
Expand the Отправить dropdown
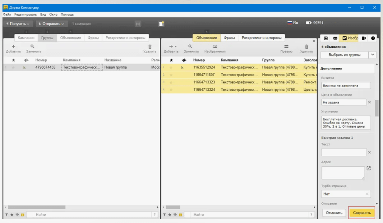(51, 24)
